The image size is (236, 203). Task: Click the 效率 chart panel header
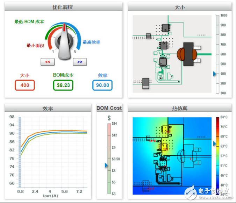(48, 108)
